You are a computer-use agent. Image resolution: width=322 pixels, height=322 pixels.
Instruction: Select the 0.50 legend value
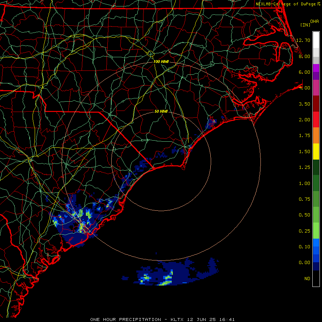(304, 215)
